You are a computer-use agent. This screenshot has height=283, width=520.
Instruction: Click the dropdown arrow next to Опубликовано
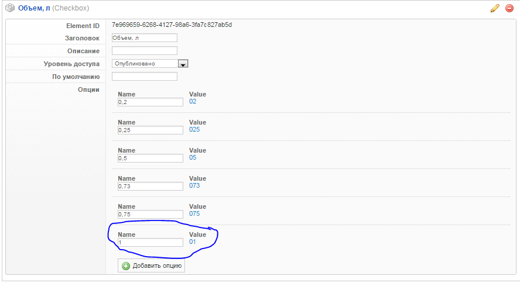[x=183, y=64]
